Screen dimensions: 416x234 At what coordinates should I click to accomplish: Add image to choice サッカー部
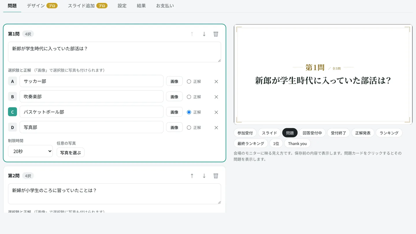(174, 81)
